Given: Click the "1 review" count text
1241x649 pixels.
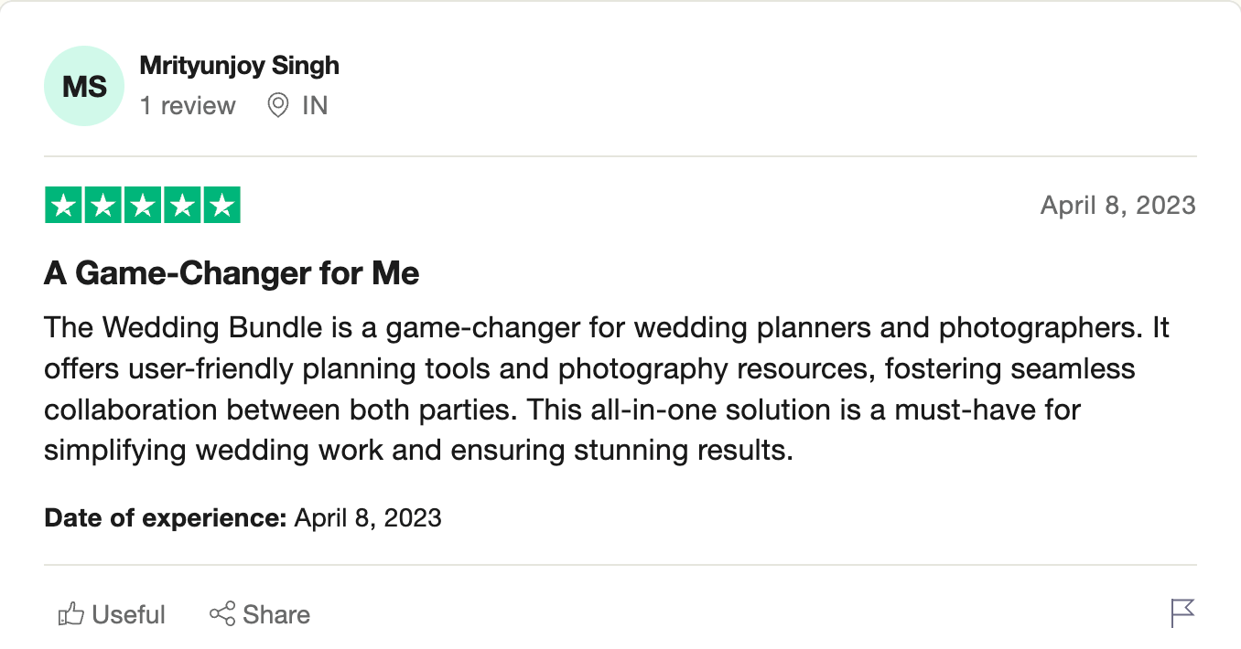Looking at the screenshot, I should [x=188, y=106].
